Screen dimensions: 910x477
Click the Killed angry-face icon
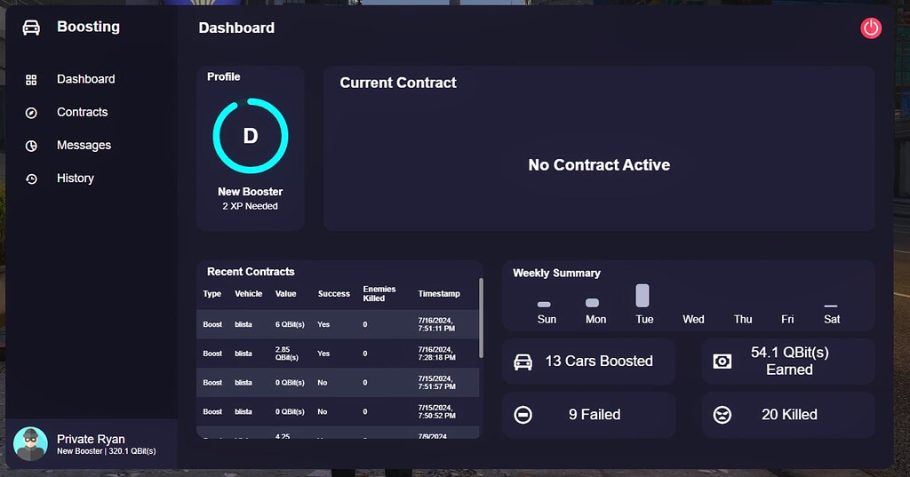point(722,415)
